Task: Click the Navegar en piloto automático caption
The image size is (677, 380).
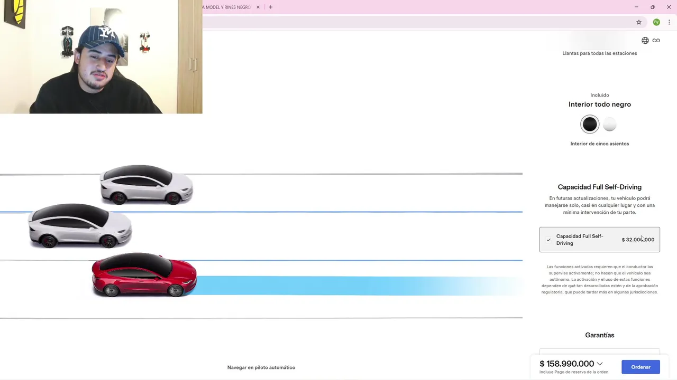Action: pos(261,367)
